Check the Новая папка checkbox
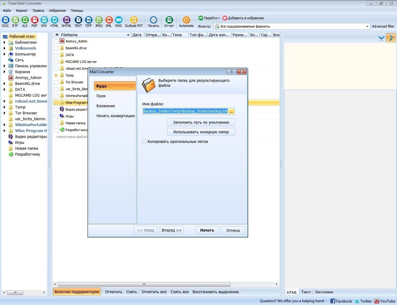The image size is (397, 305). coord(56,123)
